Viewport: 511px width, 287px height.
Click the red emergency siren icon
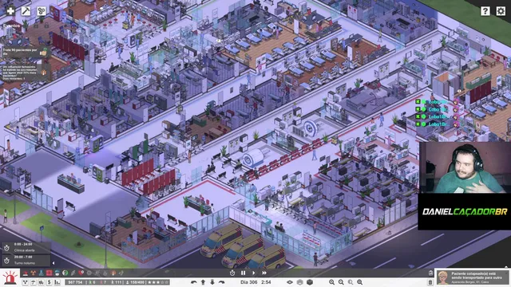pyautogui.click(x=10, y=278)
